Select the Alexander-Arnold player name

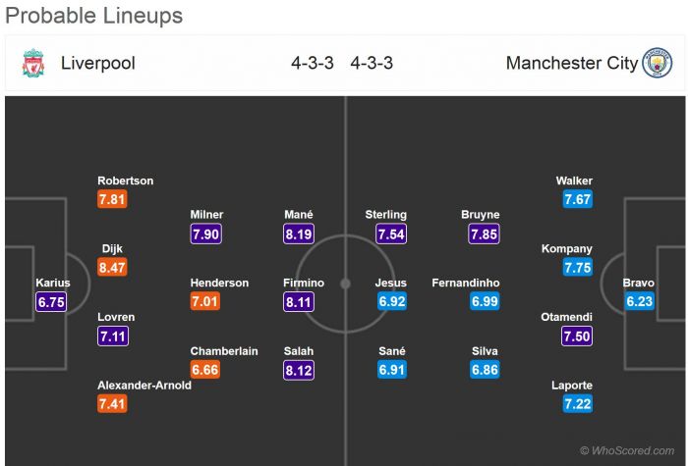point(143,386)
